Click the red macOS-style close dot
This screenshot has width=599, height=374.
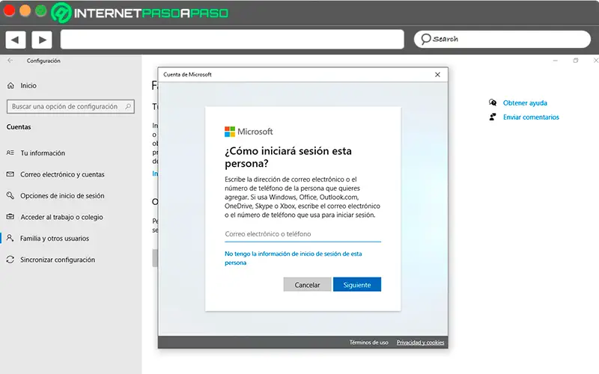(x=9, y=10)
